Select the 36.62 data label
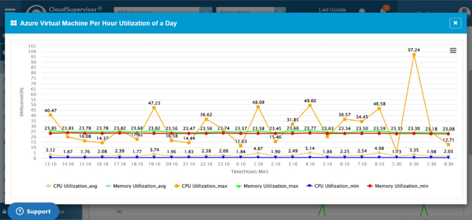This screenshot has height=220, width=472. 206,114
